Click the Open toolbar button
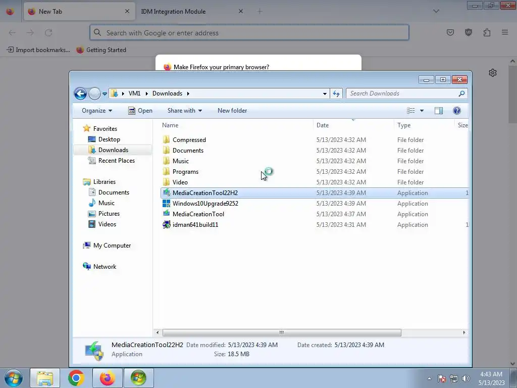The height and width of the screenshot is (388, 517). [140, 111]
